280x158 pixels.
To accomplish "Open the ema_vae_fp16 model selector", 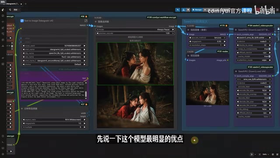I will [254, 79].
